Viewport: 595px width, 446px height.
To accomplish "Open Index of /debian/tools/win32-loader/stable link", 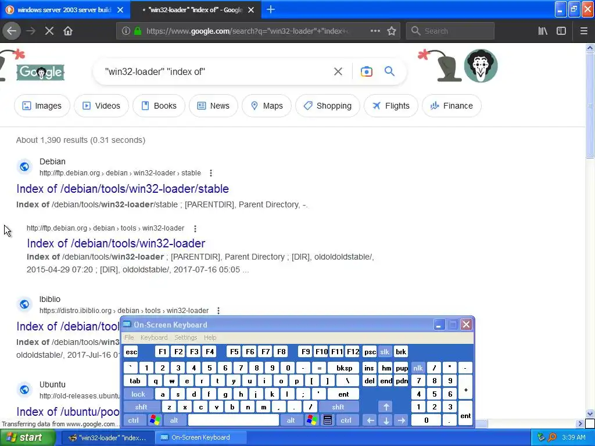I will (123, 189).
